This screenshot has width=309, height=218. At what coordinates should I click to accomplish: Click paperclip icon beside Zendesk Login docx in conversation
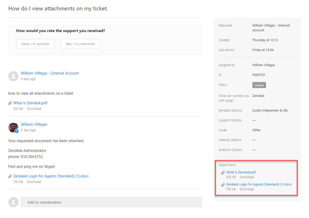[10, 176]
